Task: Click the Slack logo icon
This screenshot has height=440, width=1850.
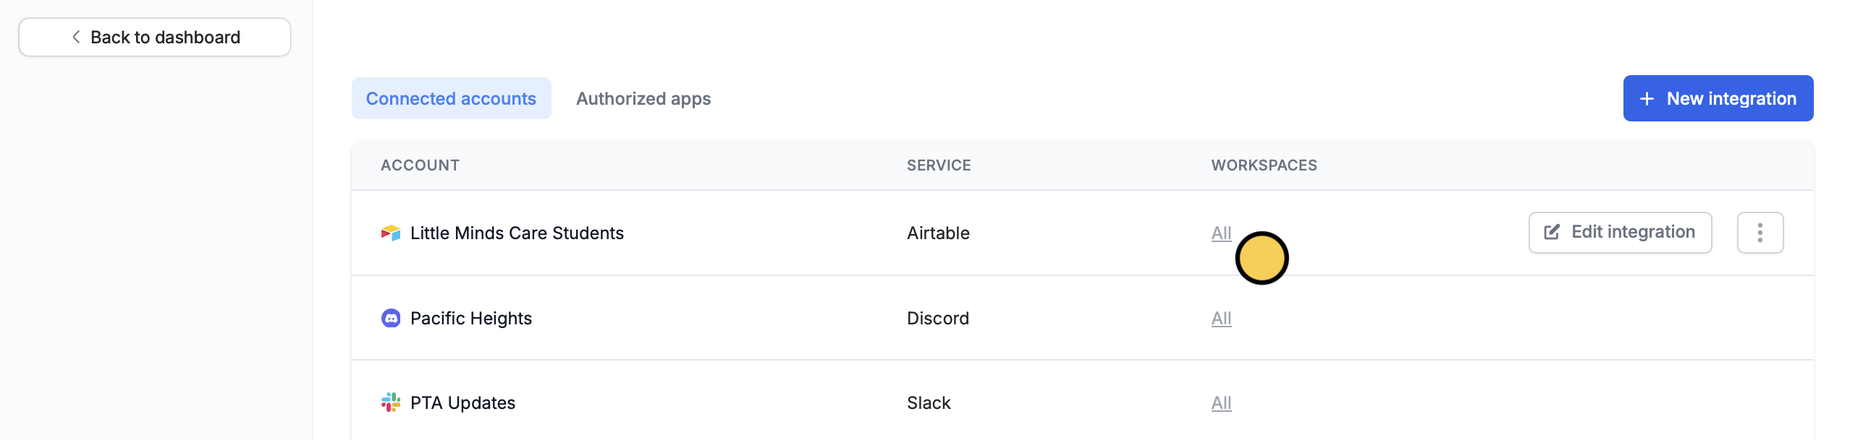Action: point(391,402)
